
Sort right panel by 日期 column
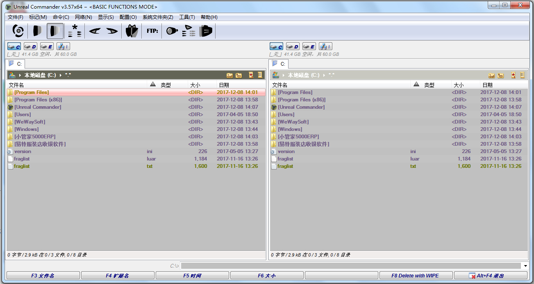(x=504, y=85)
